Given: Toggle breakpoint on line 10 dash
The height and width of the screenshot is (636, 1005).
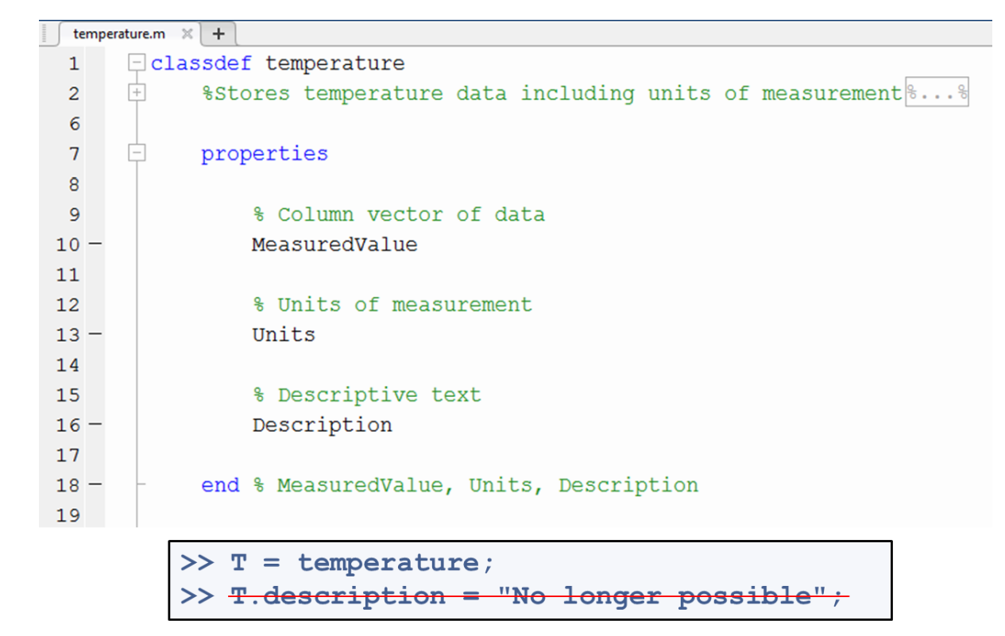Looking at the screenshot, I should [95, 244].
